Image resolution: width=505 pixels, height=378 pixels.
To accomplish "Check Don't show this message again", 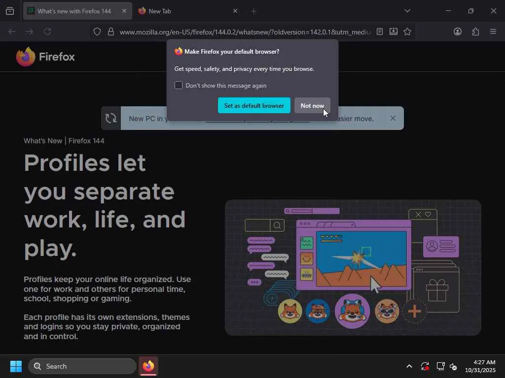I will point(179,85).
